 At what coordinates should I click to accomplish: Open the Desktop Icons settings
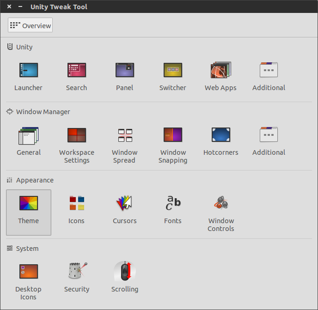click(x=29, y=272)
